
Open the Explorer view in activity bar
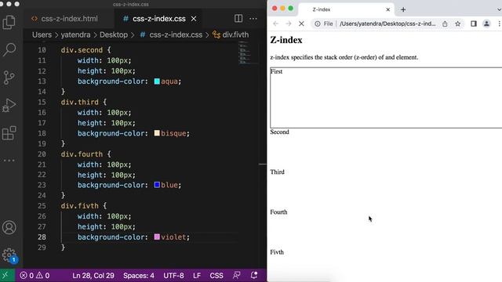point(9,23)
